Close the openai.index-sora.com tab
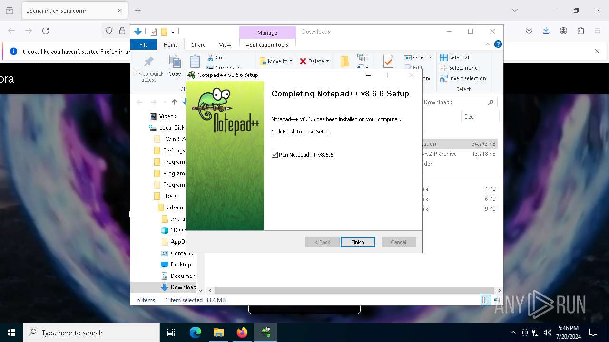The image size is (609, 342). pyautogui.click(x=120, y=10)
